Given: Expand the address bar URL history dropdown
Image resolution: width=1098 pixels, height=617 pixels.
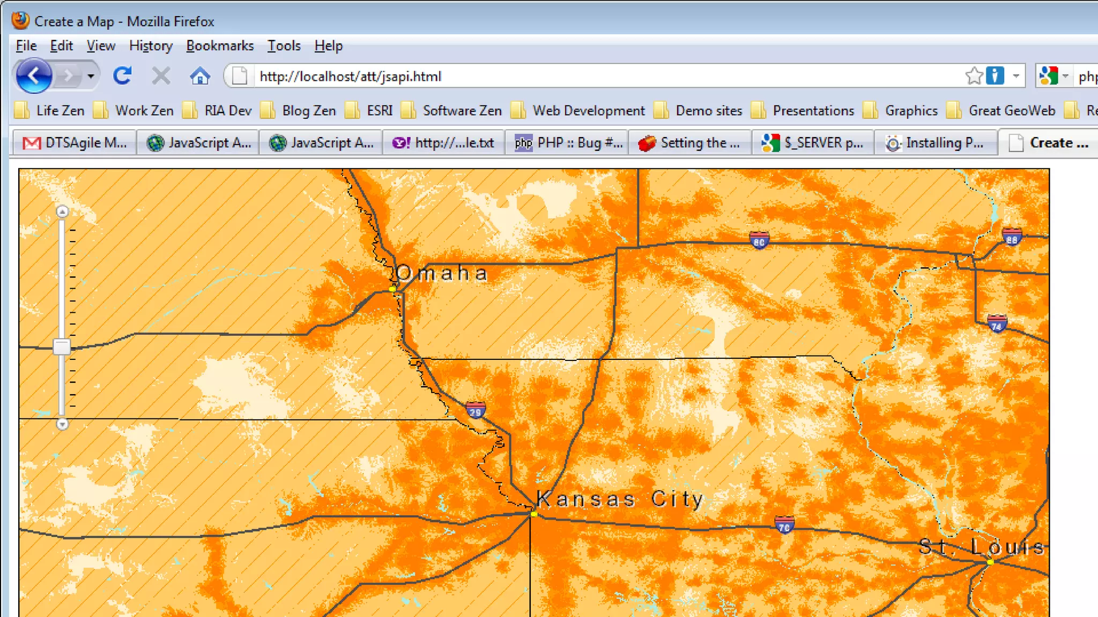Looking at the screenshot, I should click(1016, 76).
